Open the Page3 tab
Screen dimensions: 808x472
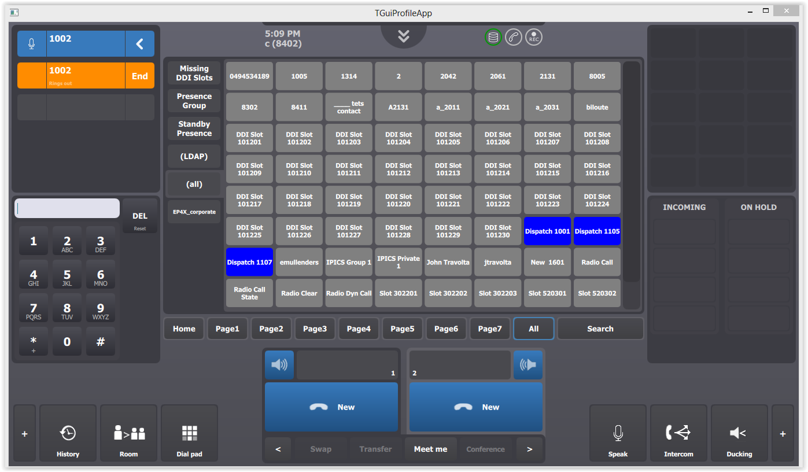315,329
